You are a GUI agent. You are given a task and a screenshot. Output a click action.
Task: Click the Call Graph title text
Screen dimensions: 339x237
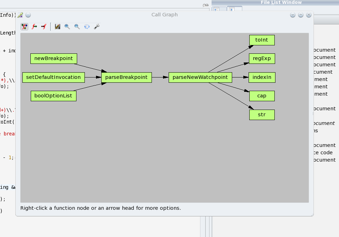[164, 15]
